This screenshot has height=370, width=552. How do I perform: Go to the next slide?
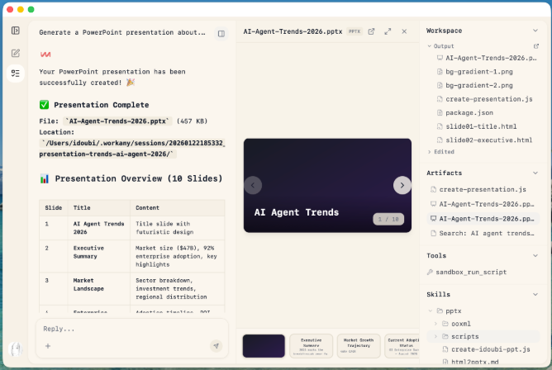pos(402,185)
